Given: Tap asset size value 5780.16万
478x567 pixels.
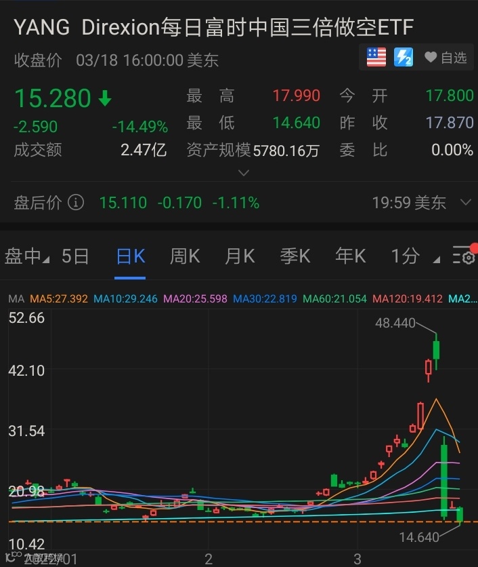Looking at the screenshot, I should coord(286,151).
